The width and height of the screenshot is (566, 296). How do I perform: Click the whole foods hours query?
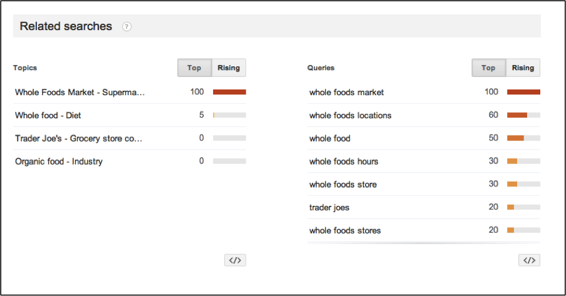343,161
